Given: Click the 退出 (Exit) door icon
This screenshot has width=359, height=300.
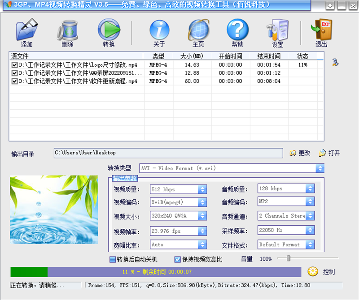Looking at the screenshot, I should click(321, 30).
